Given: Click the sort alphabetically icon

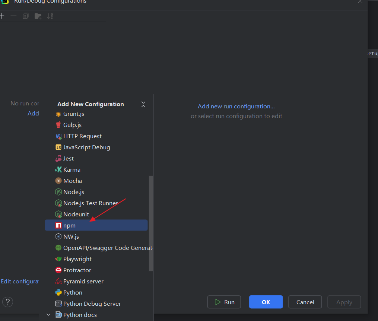Looking at the screenshot, I should pos(50,16).
